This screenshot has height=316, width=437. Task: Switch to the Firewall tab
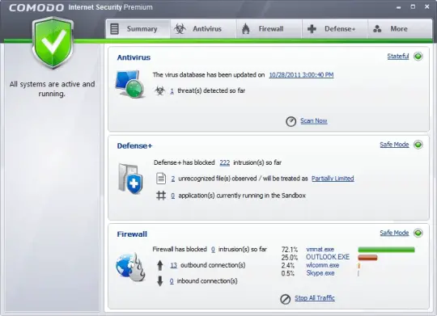pyautogui.click(x=269, y=28)
